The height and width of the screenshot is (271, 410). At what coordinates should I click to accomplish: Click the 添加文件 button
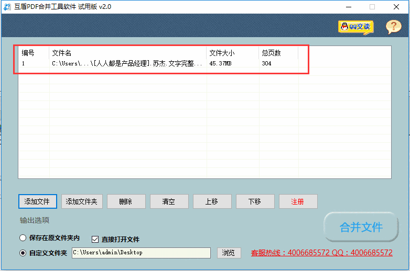(x=38, y=201)
